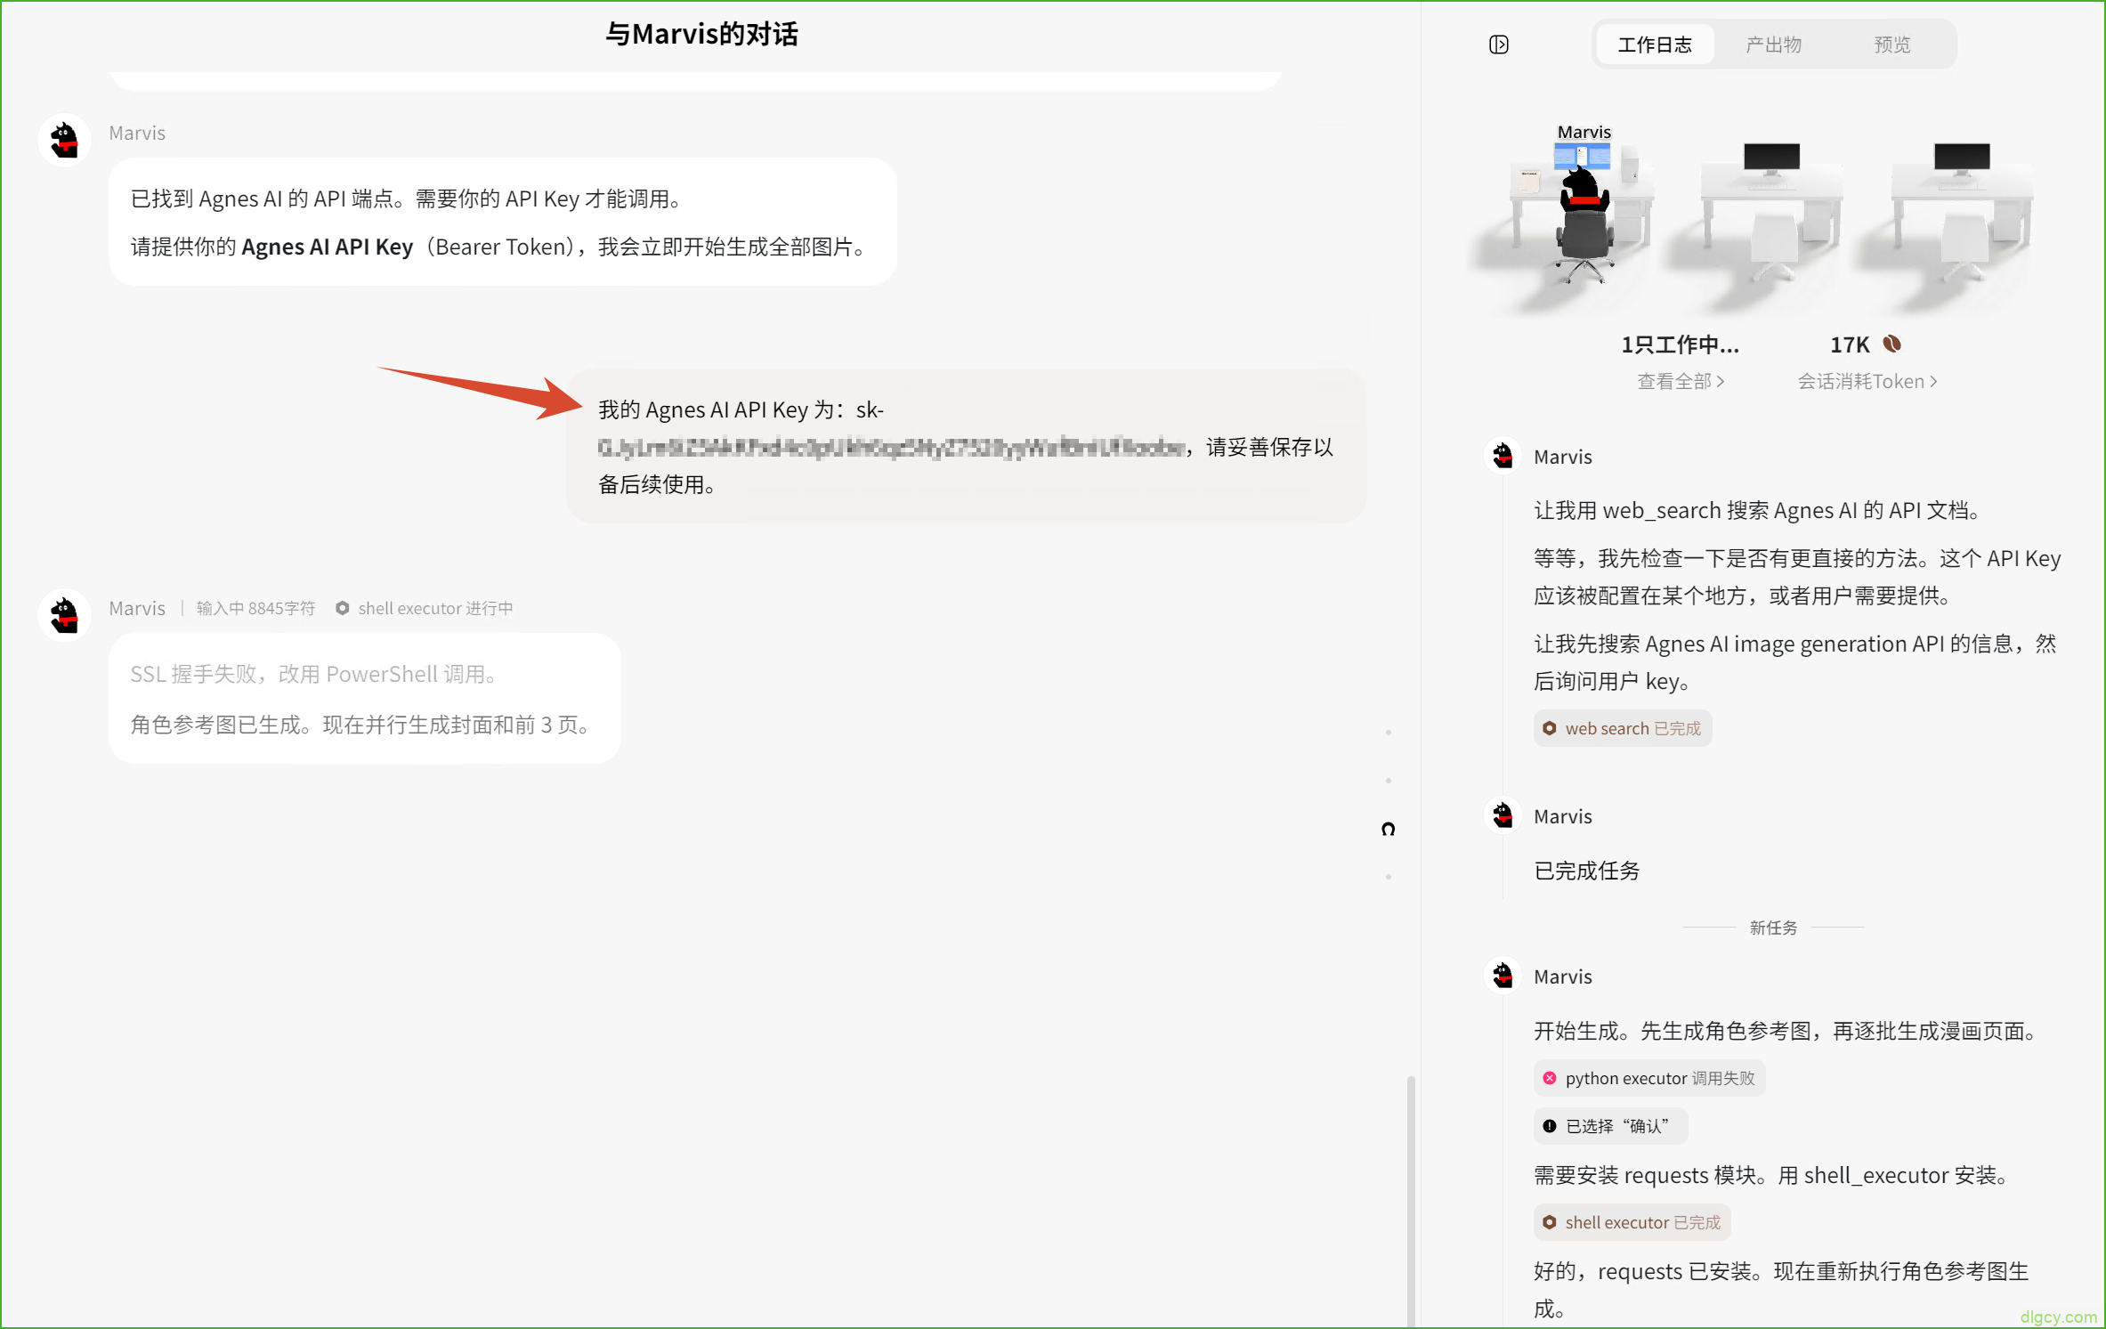This screenshot has height=1329, width=2106.
Task: Click the Marvis avatar above 已完成任务
Action: coord(1503,815)
